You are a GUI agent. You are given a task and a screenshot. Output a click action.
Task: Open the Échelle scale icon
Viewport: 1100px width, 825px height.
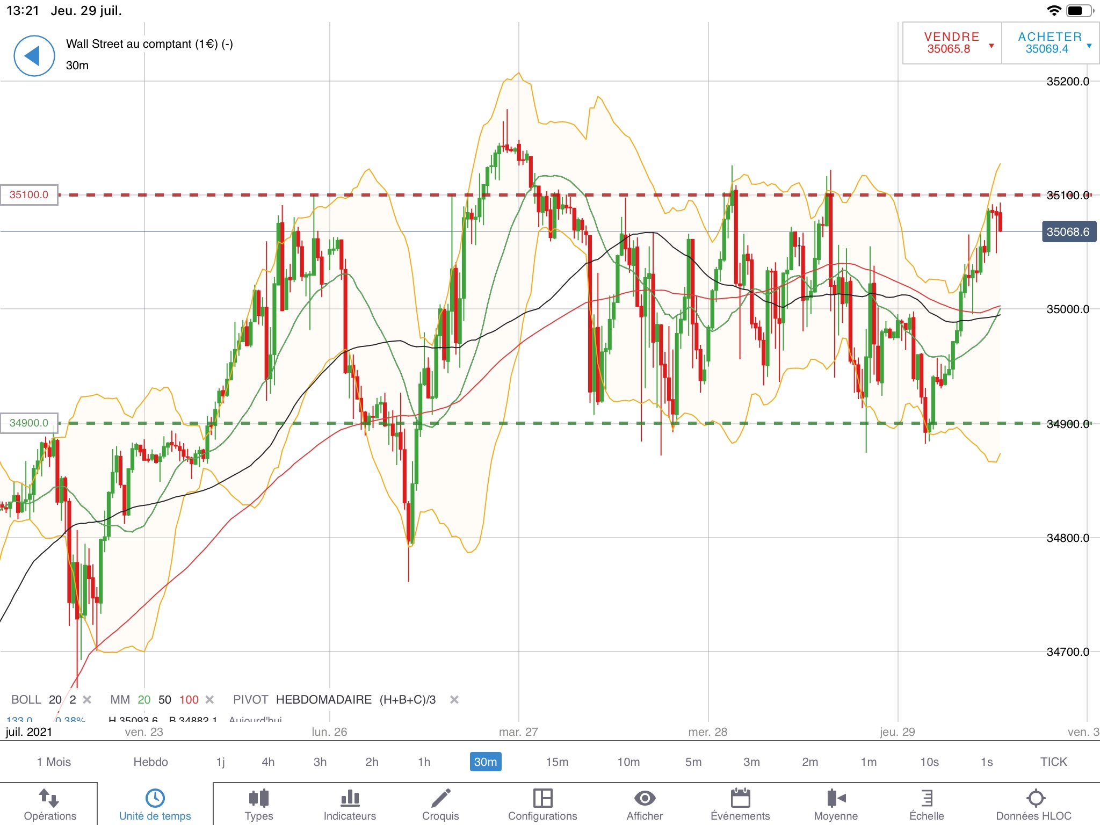(927, 798)
